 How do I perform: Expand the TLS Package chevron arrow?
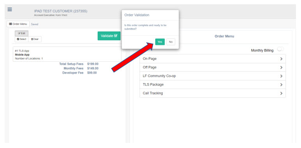pos(282,85)
